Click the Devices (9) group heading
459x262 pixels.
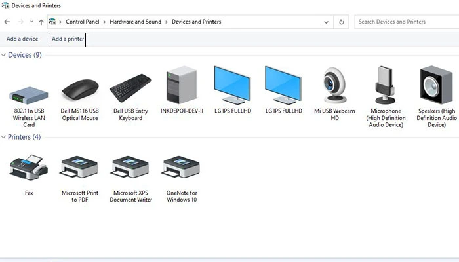coord(25,55)
